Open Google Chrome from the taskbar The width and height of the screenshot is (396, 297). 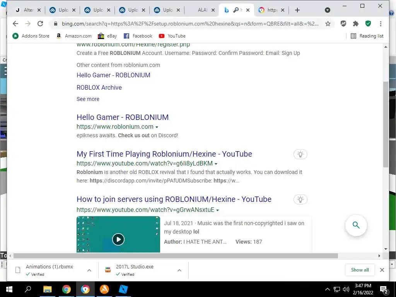click(x=67, y=289)
